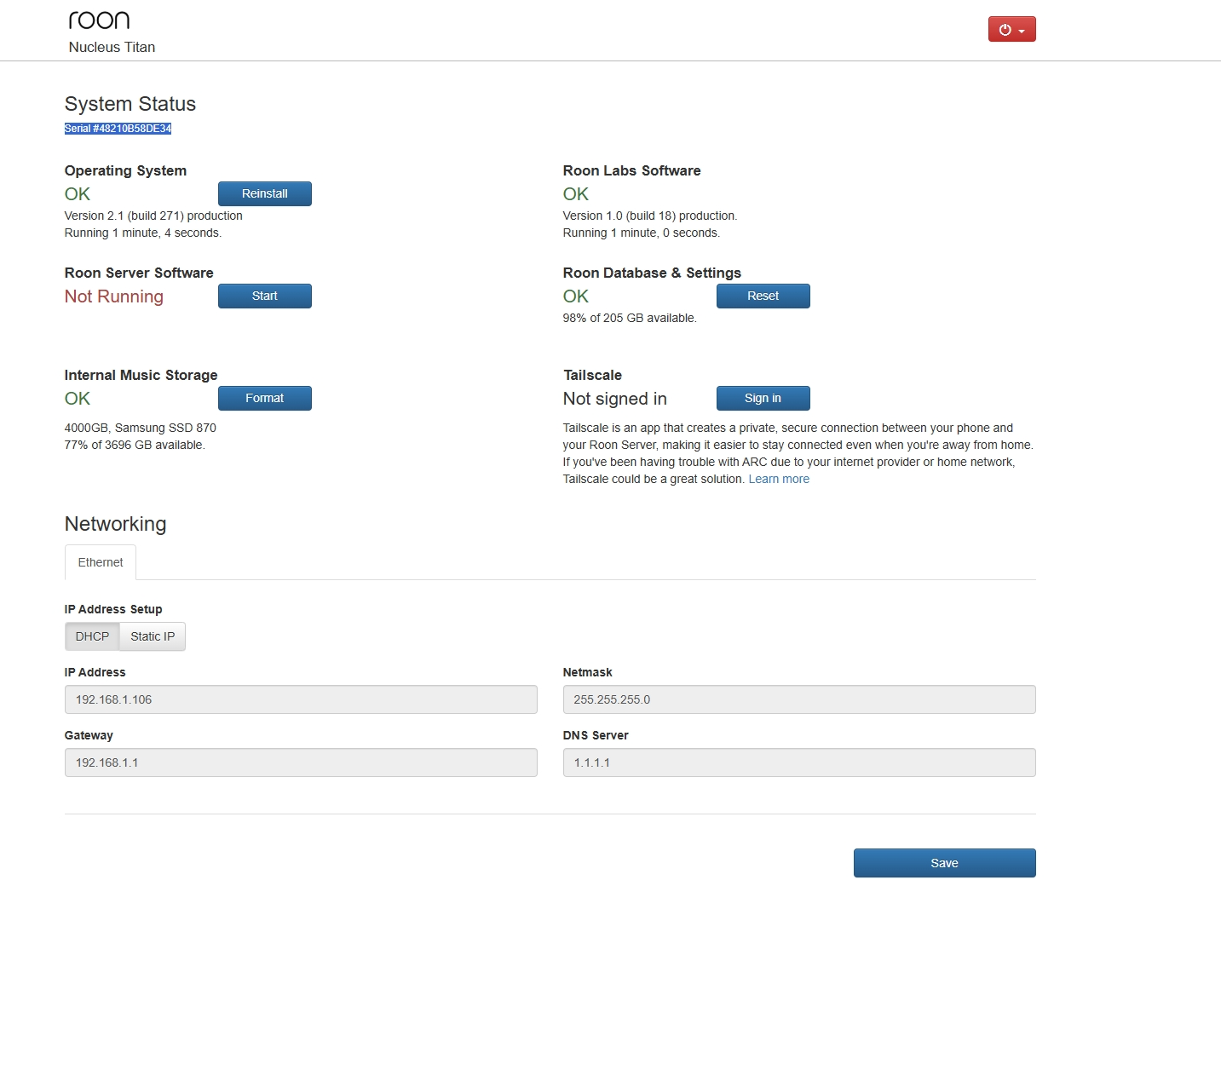Image resolution: width=1221 pixels, height=1070 pixels.
Task: Click the roon logo
Action: [99, 20]
